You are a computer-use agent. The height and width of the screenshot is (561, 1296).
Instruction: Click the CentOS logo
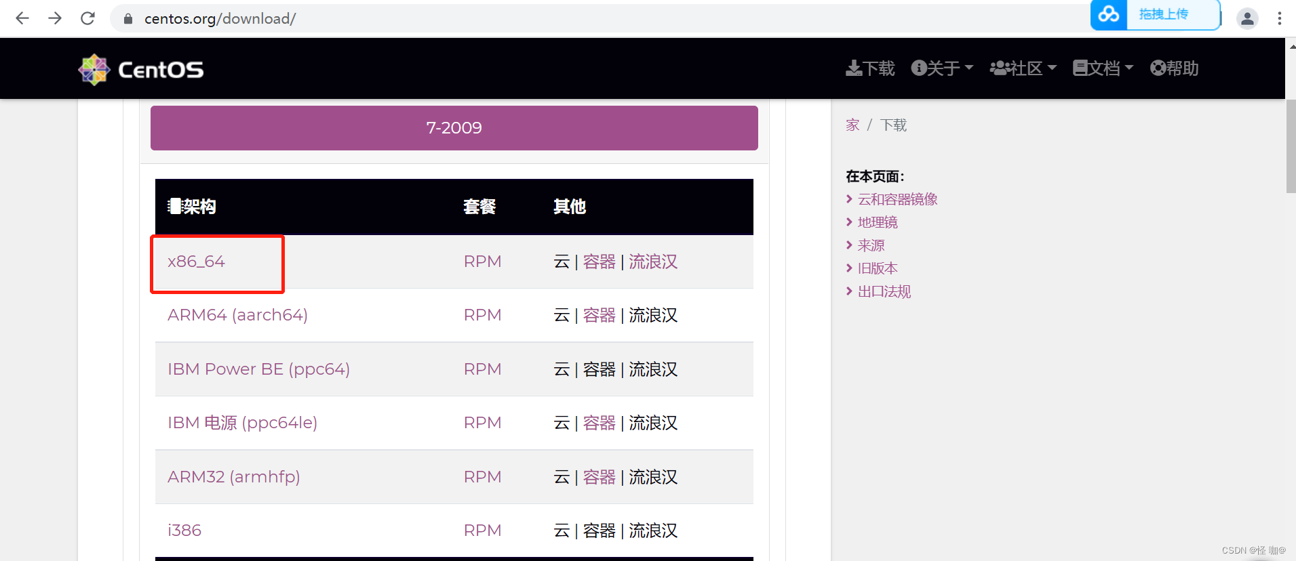click(141, 69)
